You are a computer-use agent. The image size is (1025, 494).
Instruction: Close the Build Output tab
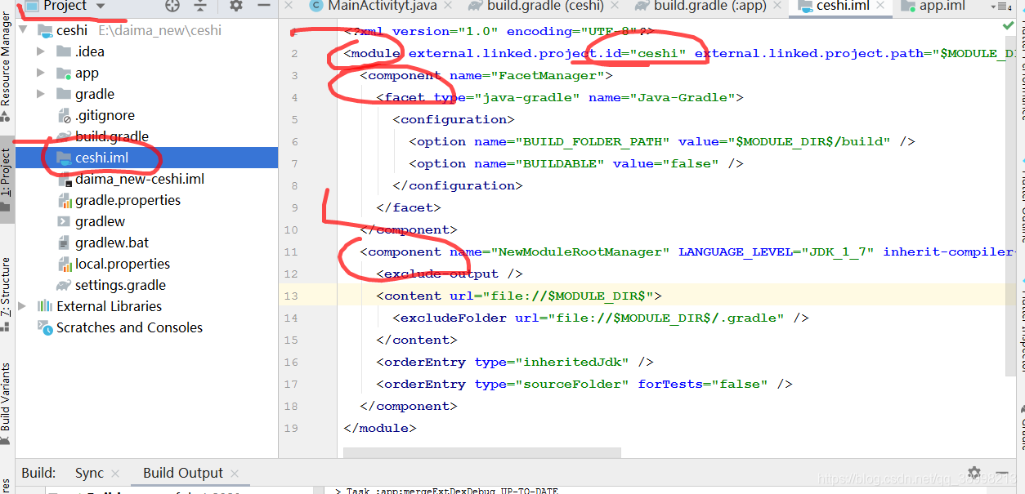tap(235, 474)
